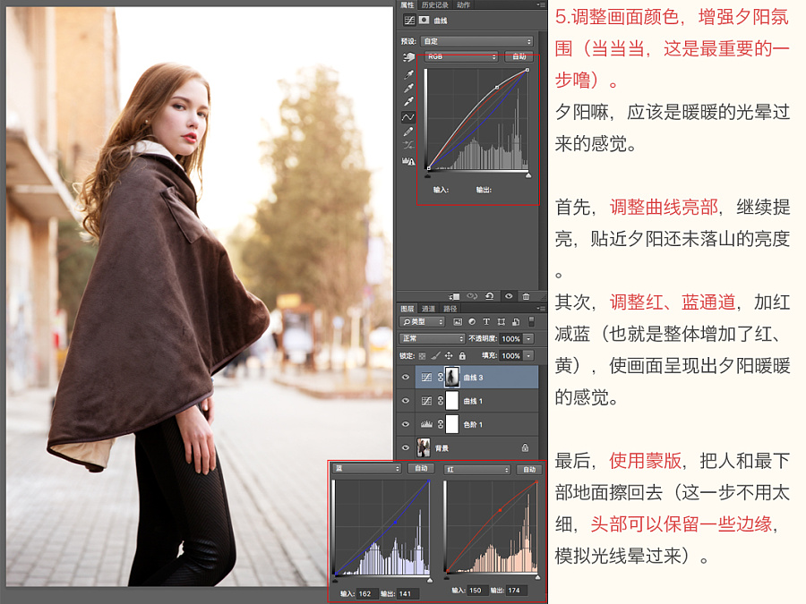Screen dimensions: 806x604
Task: Open the 红 channel dropdown
Action: pos(477,470)
